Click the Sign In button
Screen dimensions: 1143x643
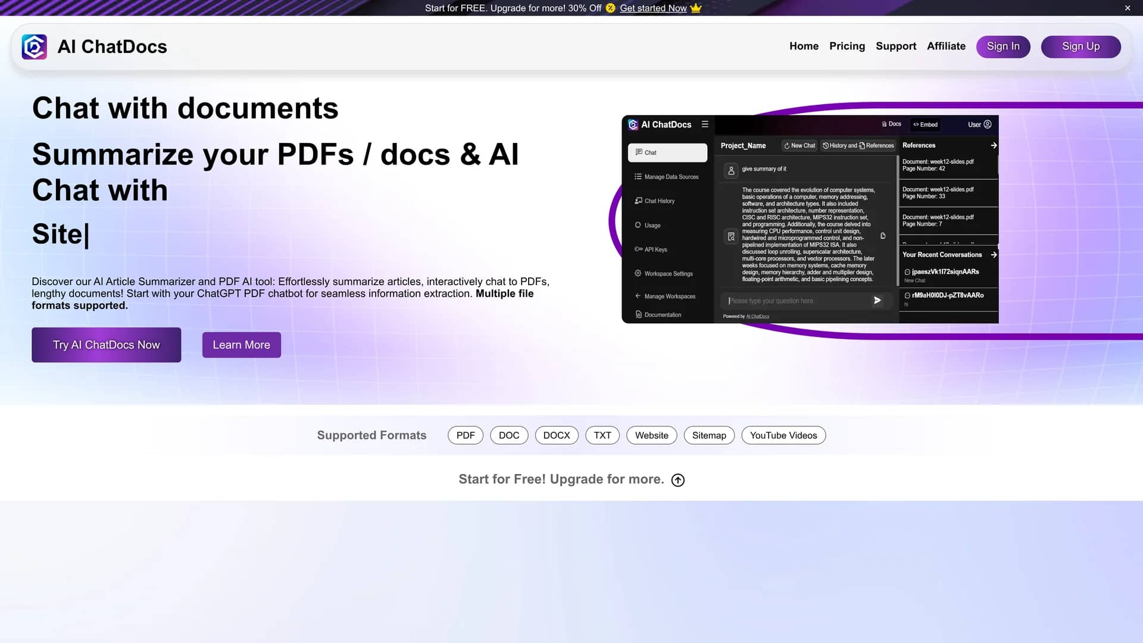click(x=1003, y=46)
